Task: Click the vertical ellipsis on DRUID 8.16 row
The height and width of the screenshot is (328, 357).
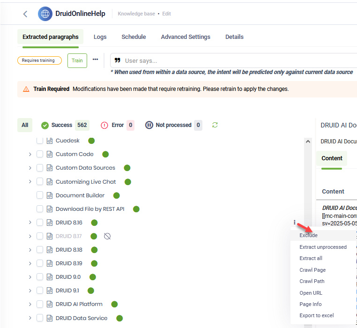Action: (295, 223)
